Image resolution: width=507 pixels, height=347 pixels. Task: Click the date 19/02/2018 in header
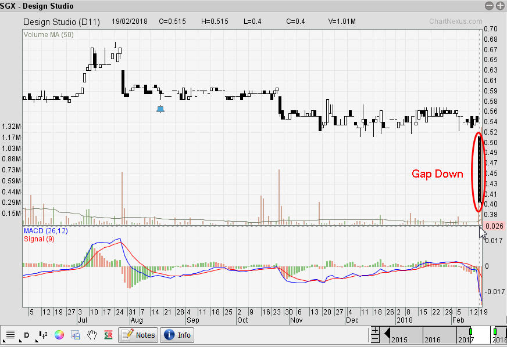[129, 21]
